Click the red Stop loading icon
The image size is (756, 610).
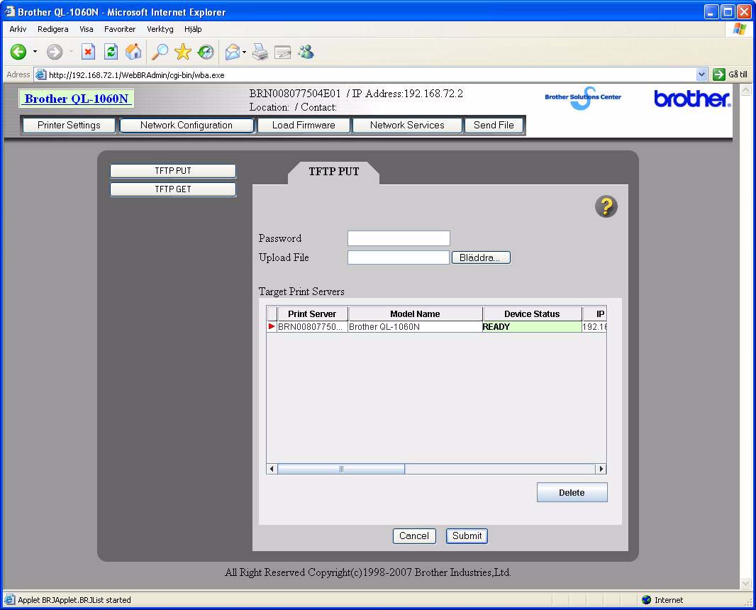coord(88,52)
